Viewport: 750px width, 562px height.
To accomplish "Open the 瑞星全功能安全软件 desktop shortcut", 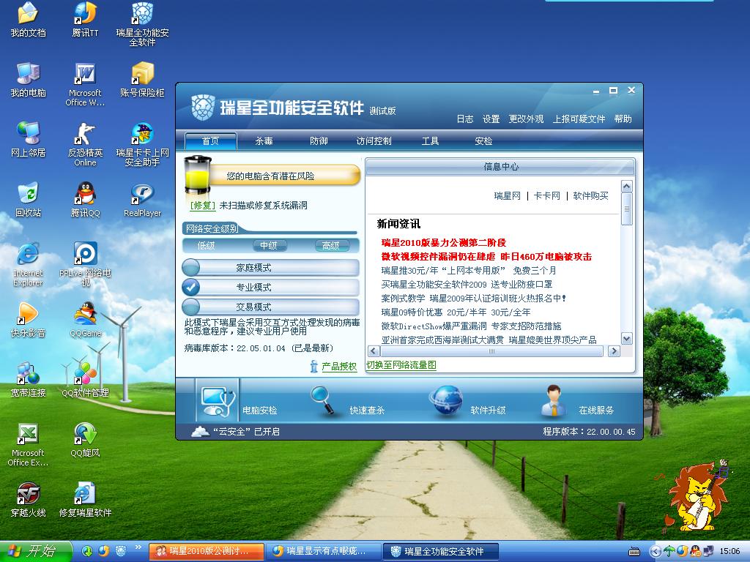I will [142, 24].
